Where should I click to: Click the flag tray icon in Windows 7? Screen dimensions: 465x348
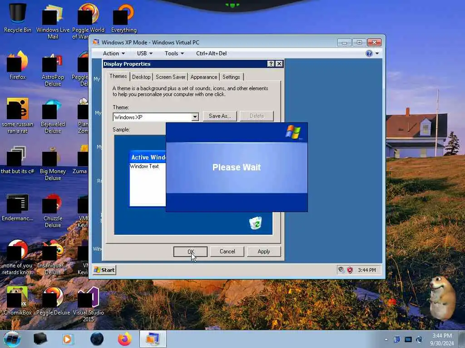pos(397,339)
